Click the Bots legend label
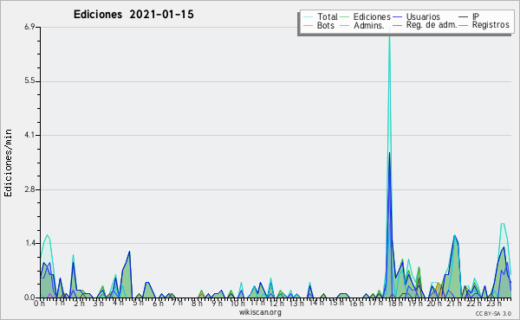 (325, 25)
